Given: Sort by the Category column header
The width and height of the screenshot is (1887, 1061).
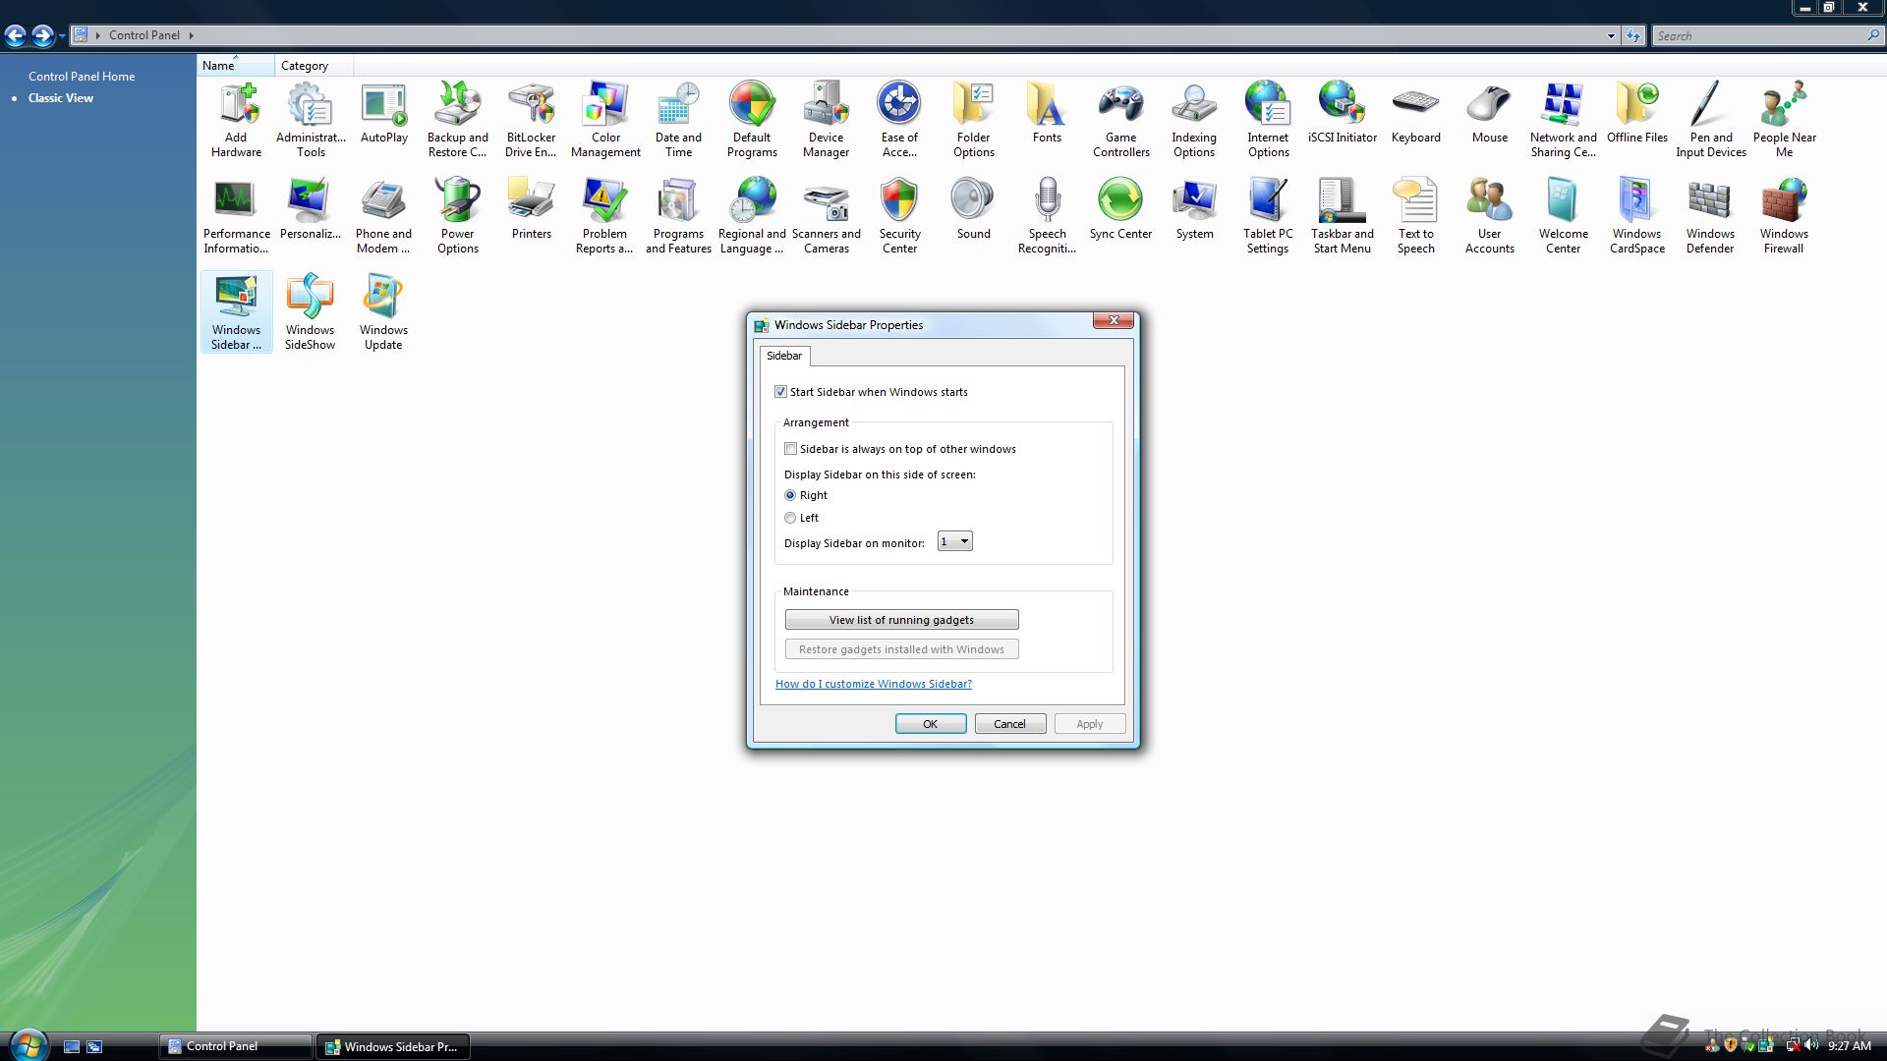Looking at the screenshot, I should click(x=314, y=66).
